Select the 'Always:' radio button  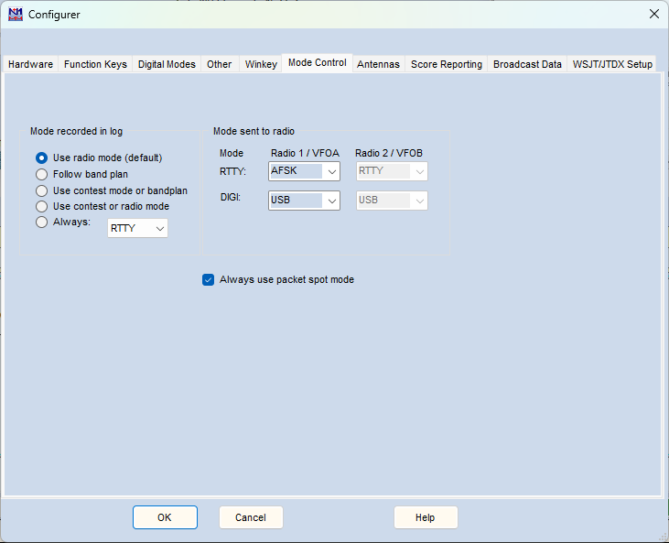tap(42, 222)
